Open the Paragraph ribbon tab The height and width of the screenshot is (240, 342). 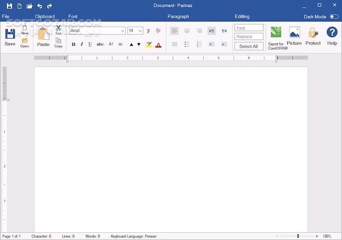point(178,17)
